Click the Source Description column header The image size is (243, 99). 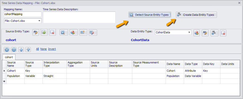(x=120, y=64)
